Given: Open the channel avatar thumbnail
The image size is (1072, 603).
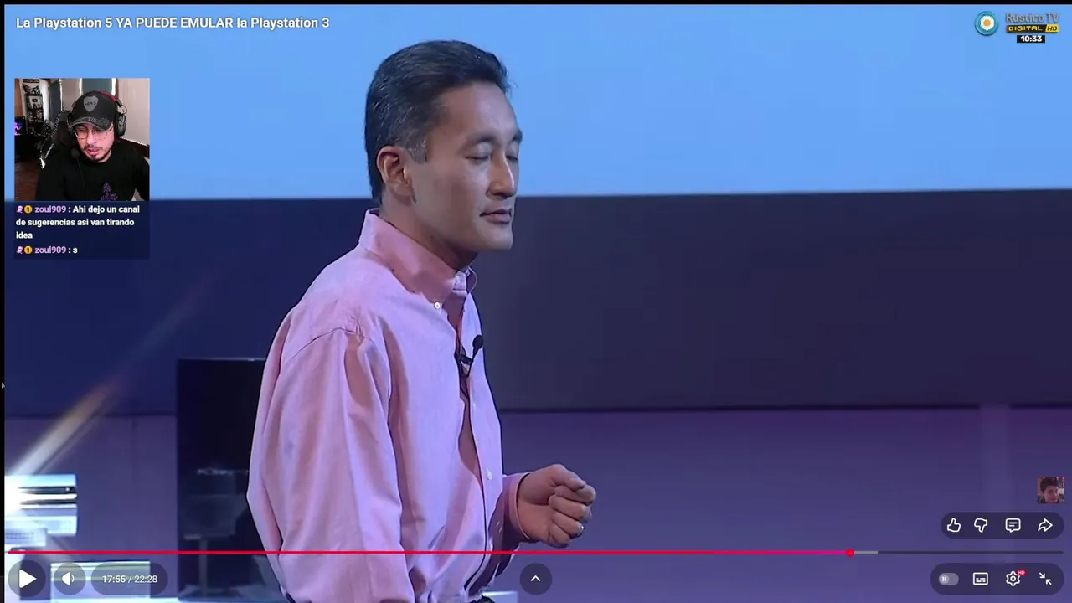Looking at the screenshot, I should click(1050, 490).
